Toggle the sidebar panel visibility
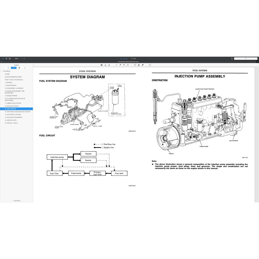The width and height of the screenshot is (259, 259). tap(3, 58)
